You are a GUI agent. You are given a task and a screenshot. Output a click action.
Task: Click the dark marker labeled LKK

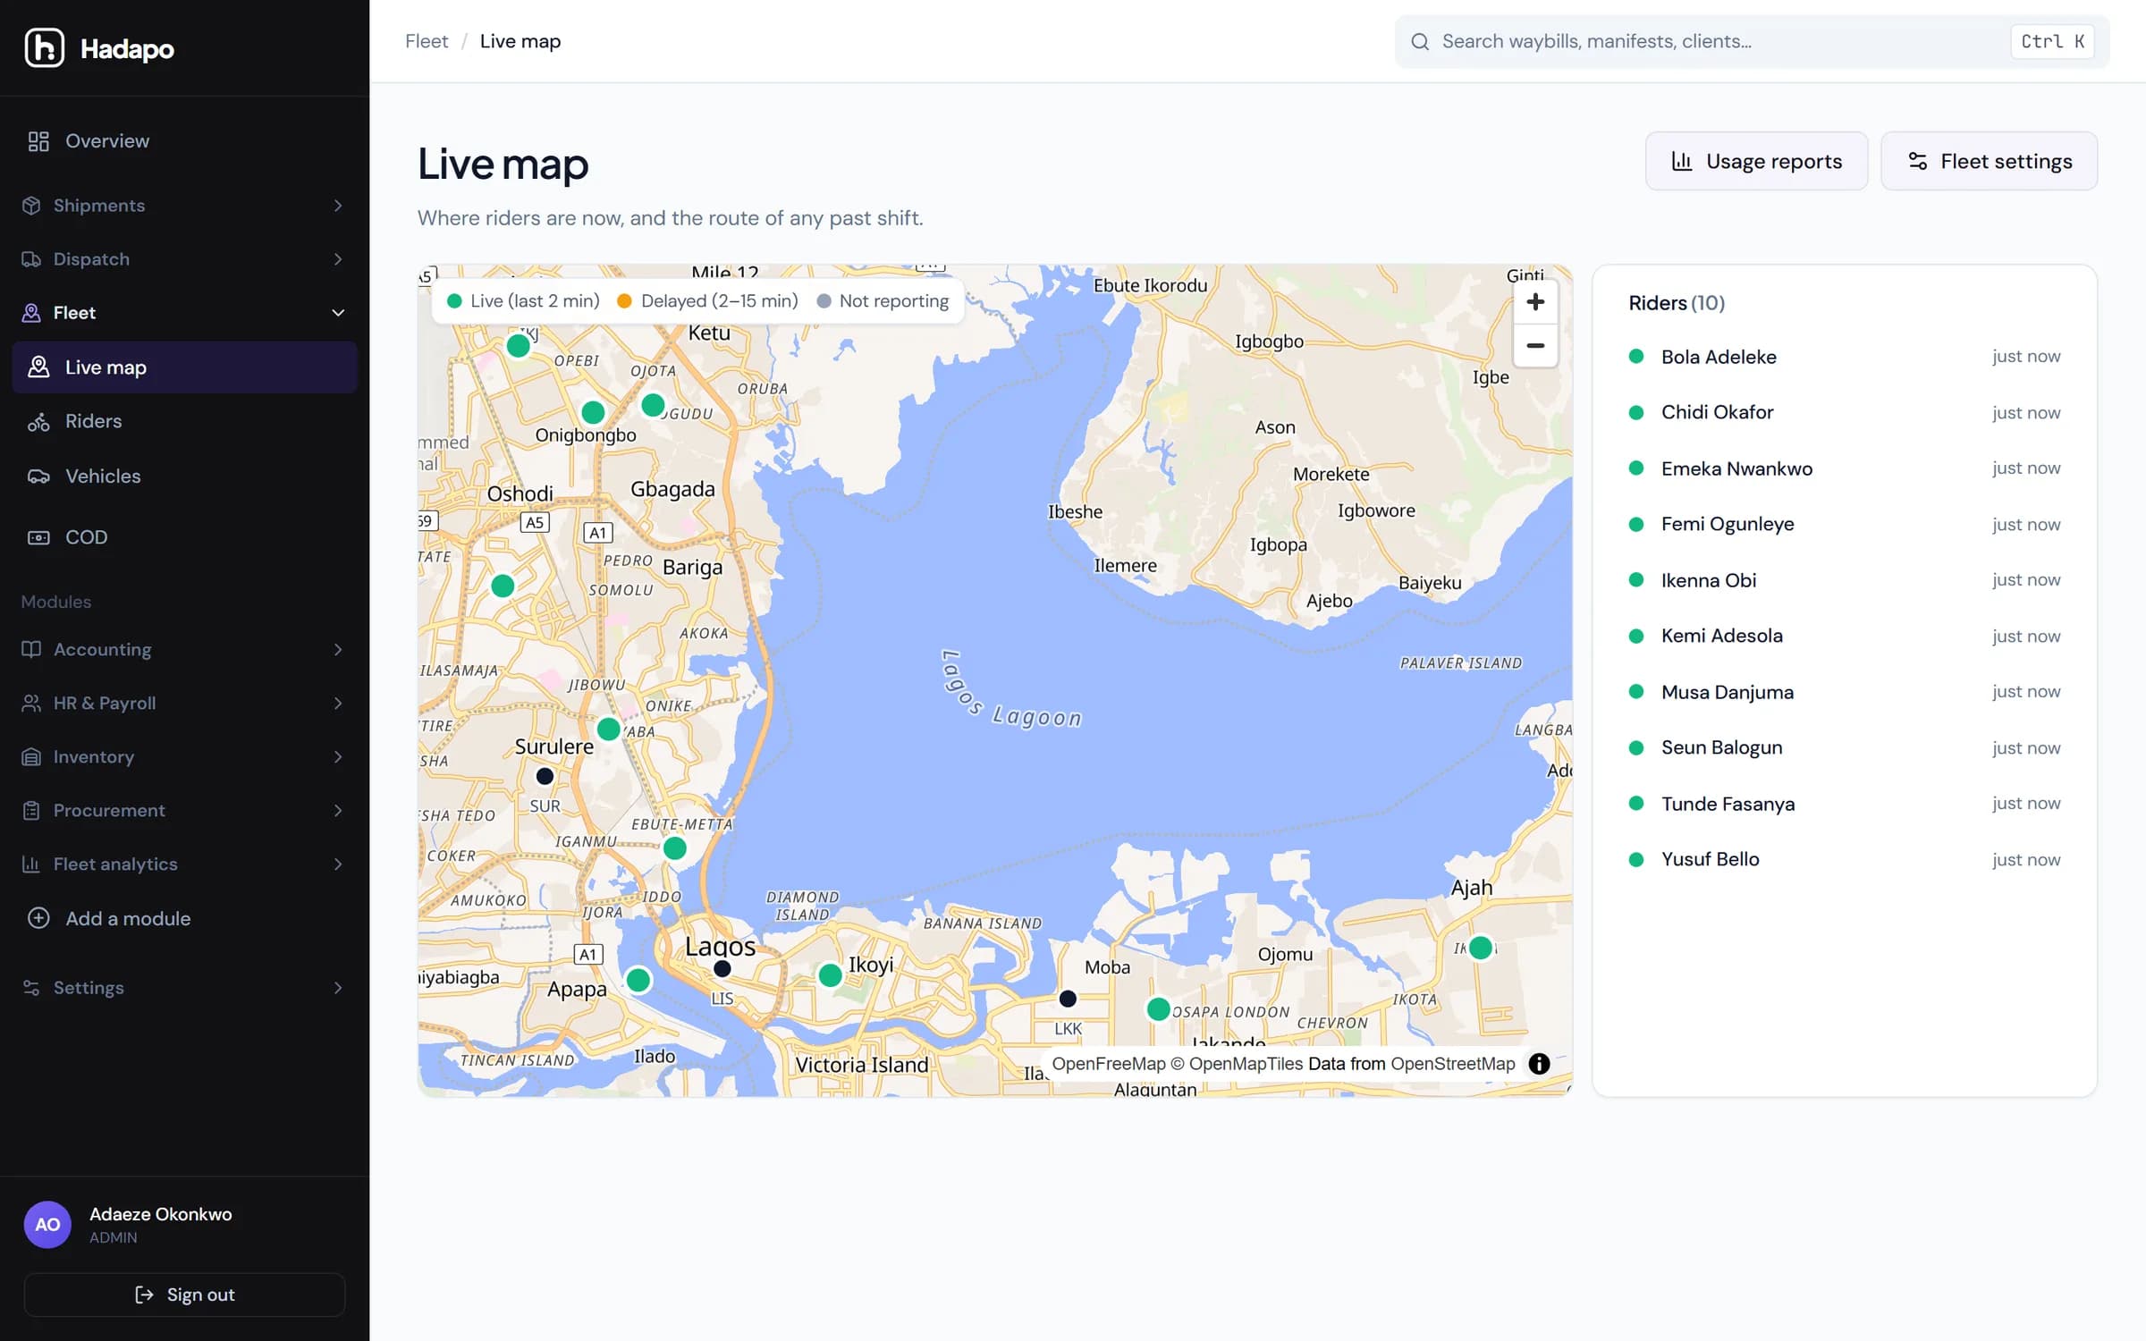1068,999
